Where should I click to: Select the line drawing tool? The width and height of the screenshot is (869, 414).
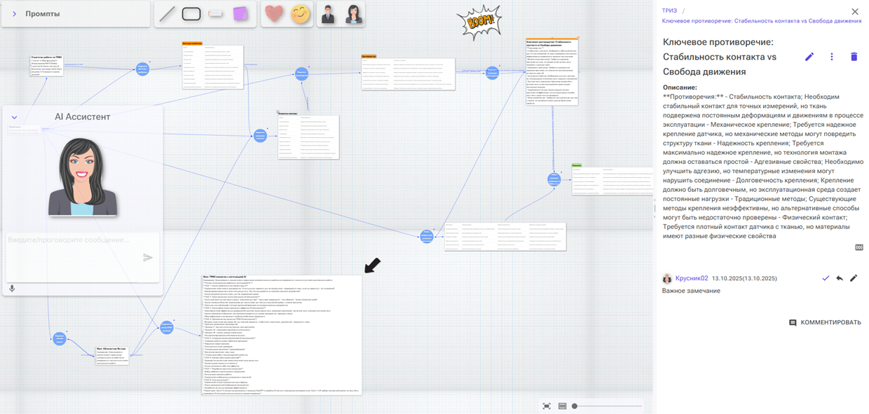click(x=167, y=14)
